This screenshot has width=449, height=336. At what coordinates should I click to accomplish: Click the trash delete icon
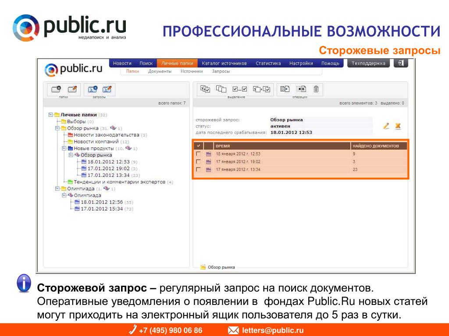pyautogui.click(x=316, y=89)
